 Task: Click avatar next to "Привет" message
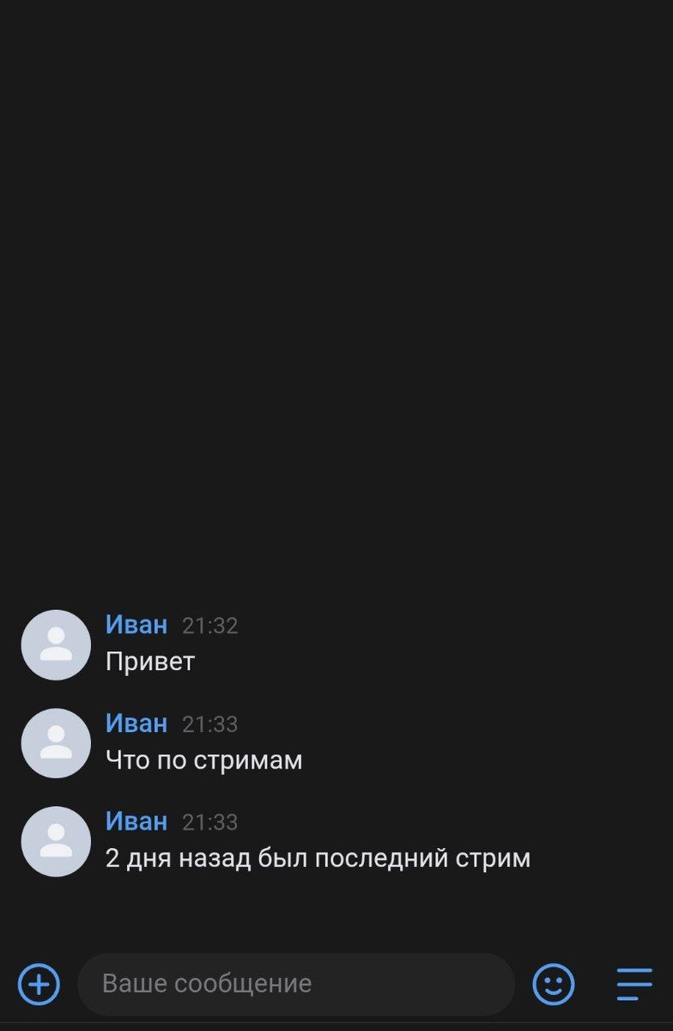pyautogui.click(x=56, y=645)
